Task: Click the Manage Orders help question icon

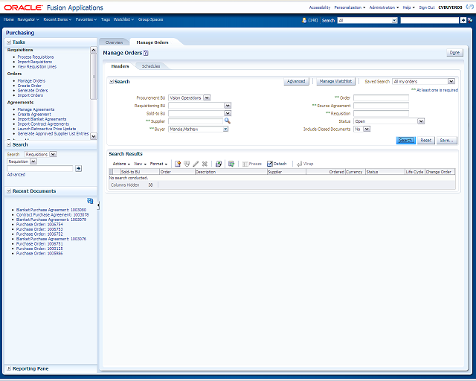Action: click(x=146, y=53)
